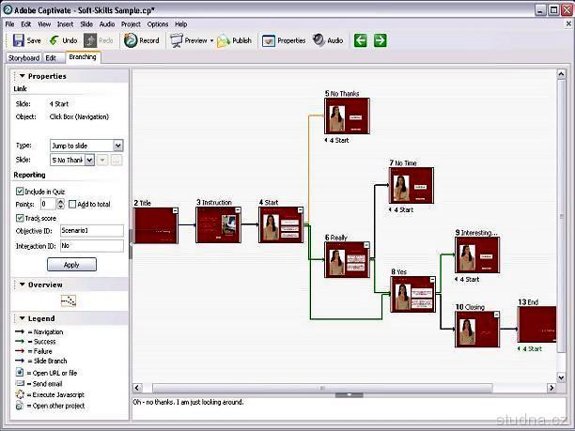575x431 pixels.
Task: Go to previous slide with green left arrow
Action: pos(361,40)
